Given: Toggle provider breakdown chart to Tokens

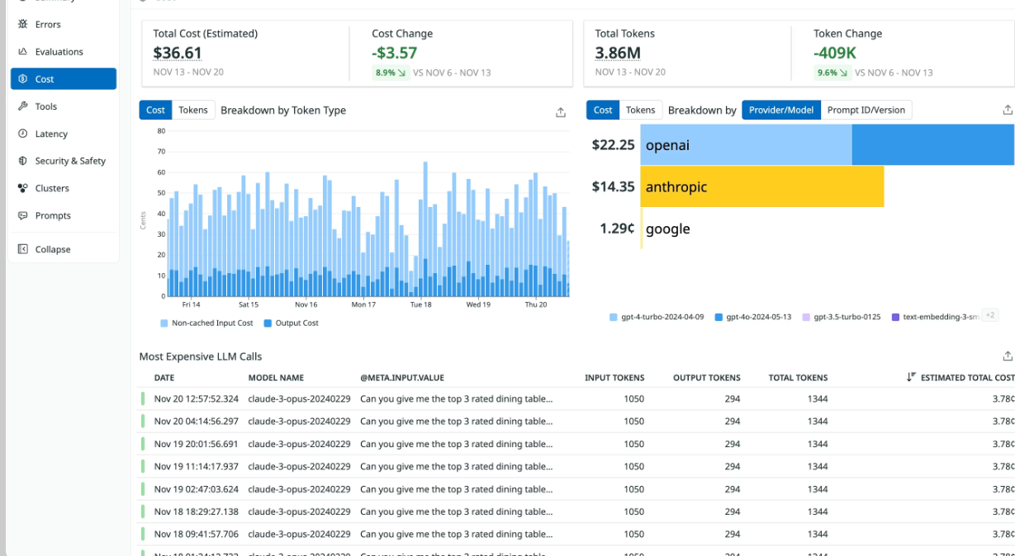Looking at the screenshot, I should tap(640, 111).
